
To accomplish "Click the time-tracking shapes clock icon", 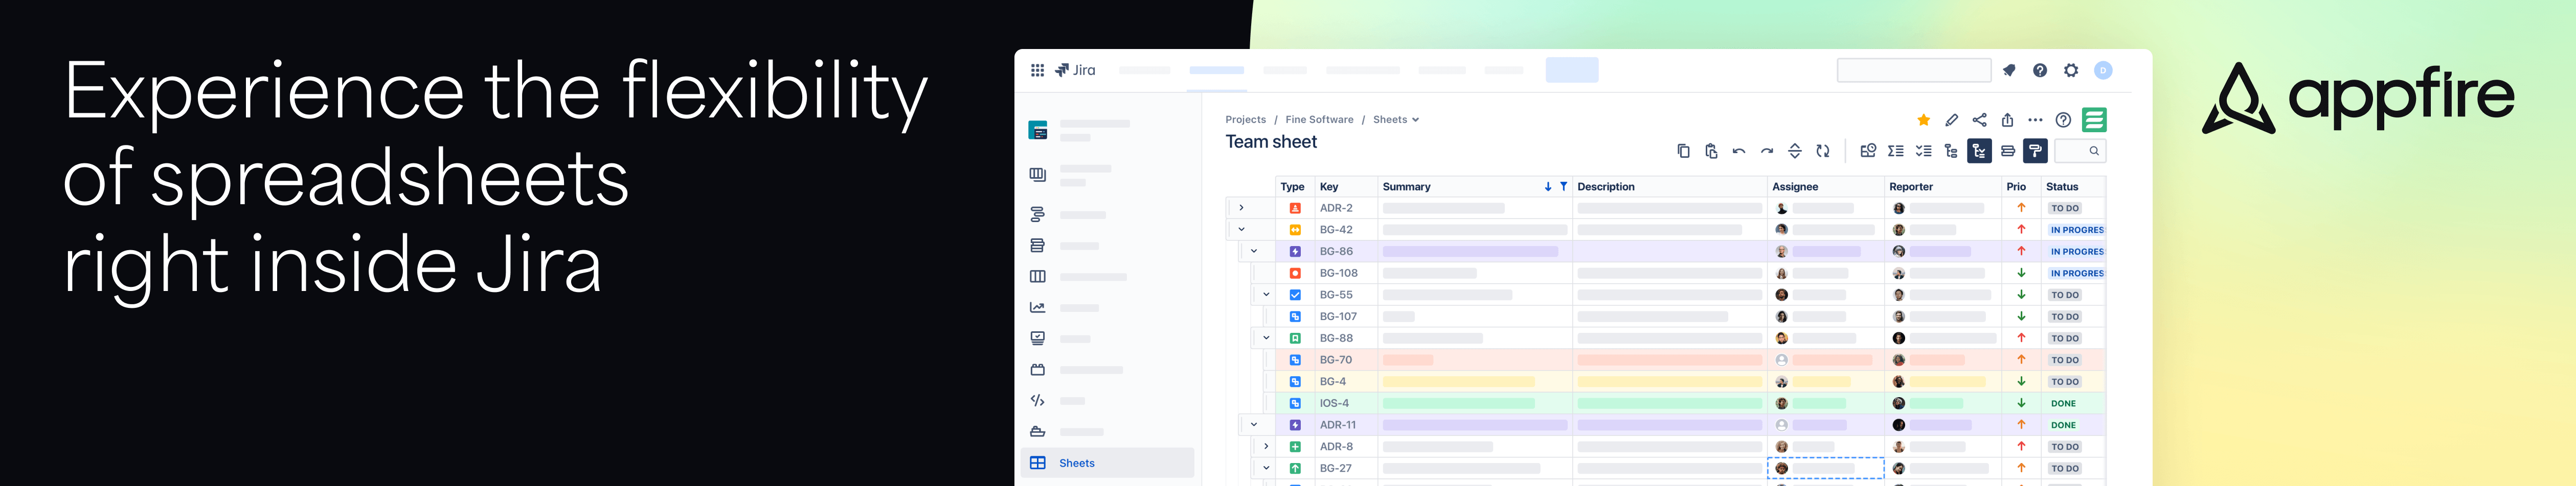I will (x=1867, y=151).
